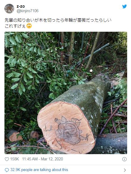
Task: Click the "これすげぇ" tweet text line
Action: [x=15, y=26]
